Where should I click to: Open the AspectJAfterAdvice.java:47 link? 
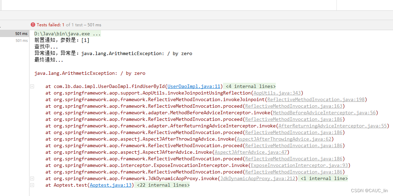click(251, 152)
